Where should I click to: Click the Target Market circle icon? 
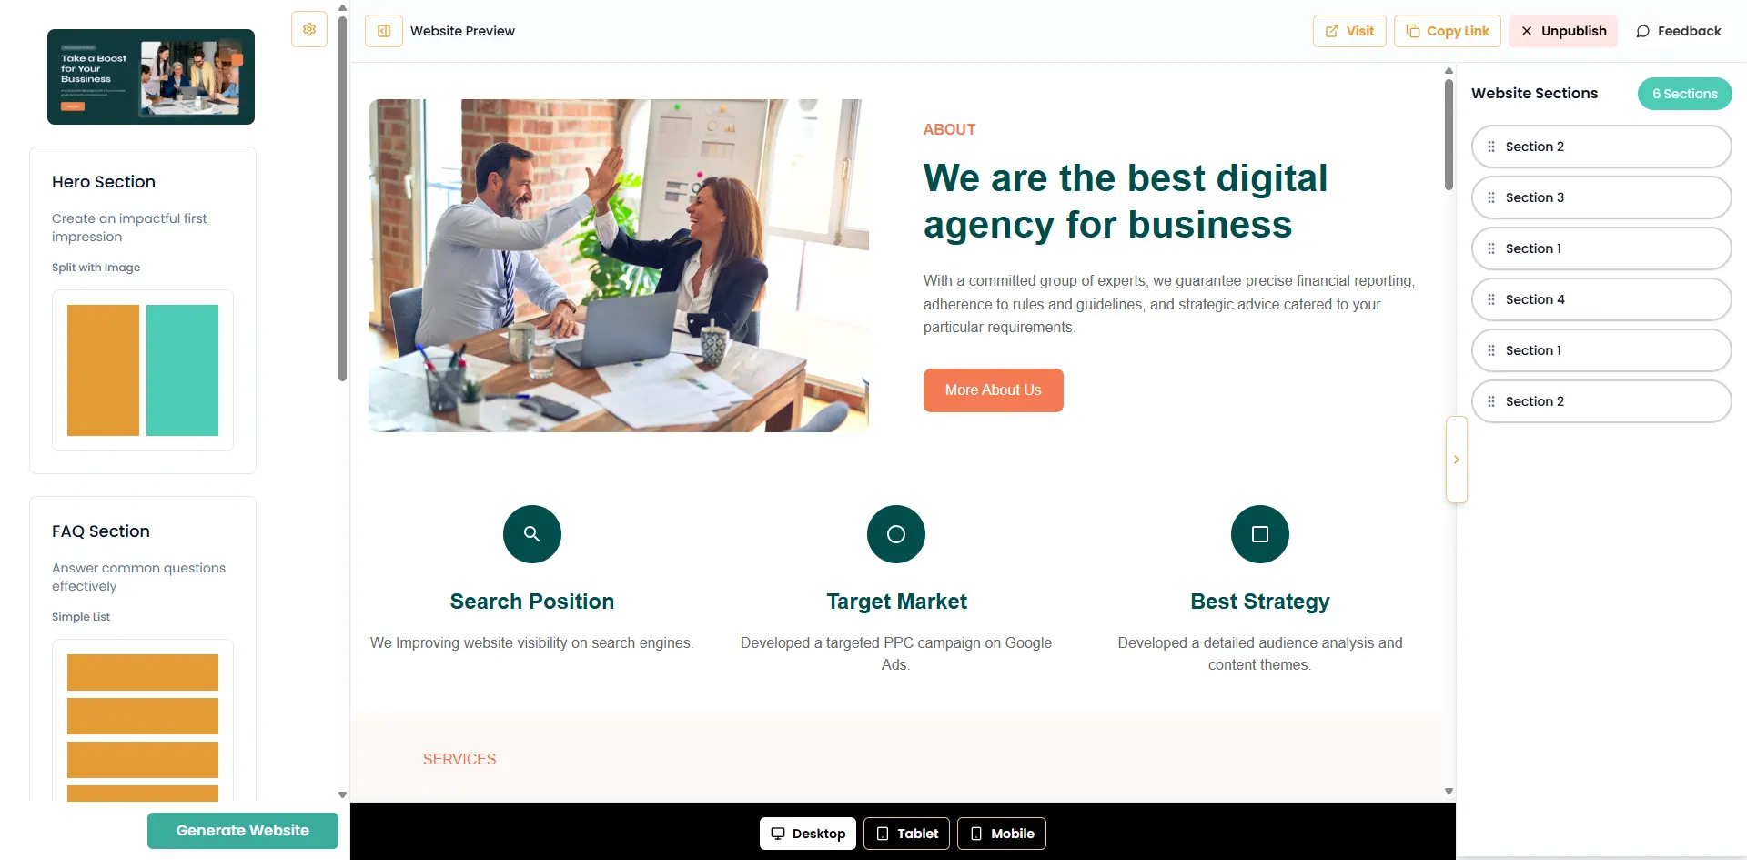(x=896, y=534)
